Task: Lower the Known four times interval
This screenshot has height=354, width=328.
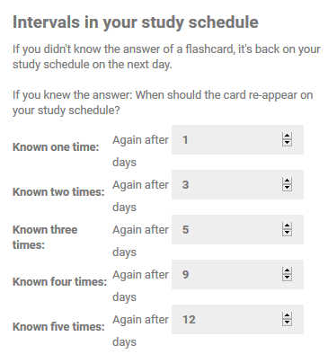Action: pos(287,278)
